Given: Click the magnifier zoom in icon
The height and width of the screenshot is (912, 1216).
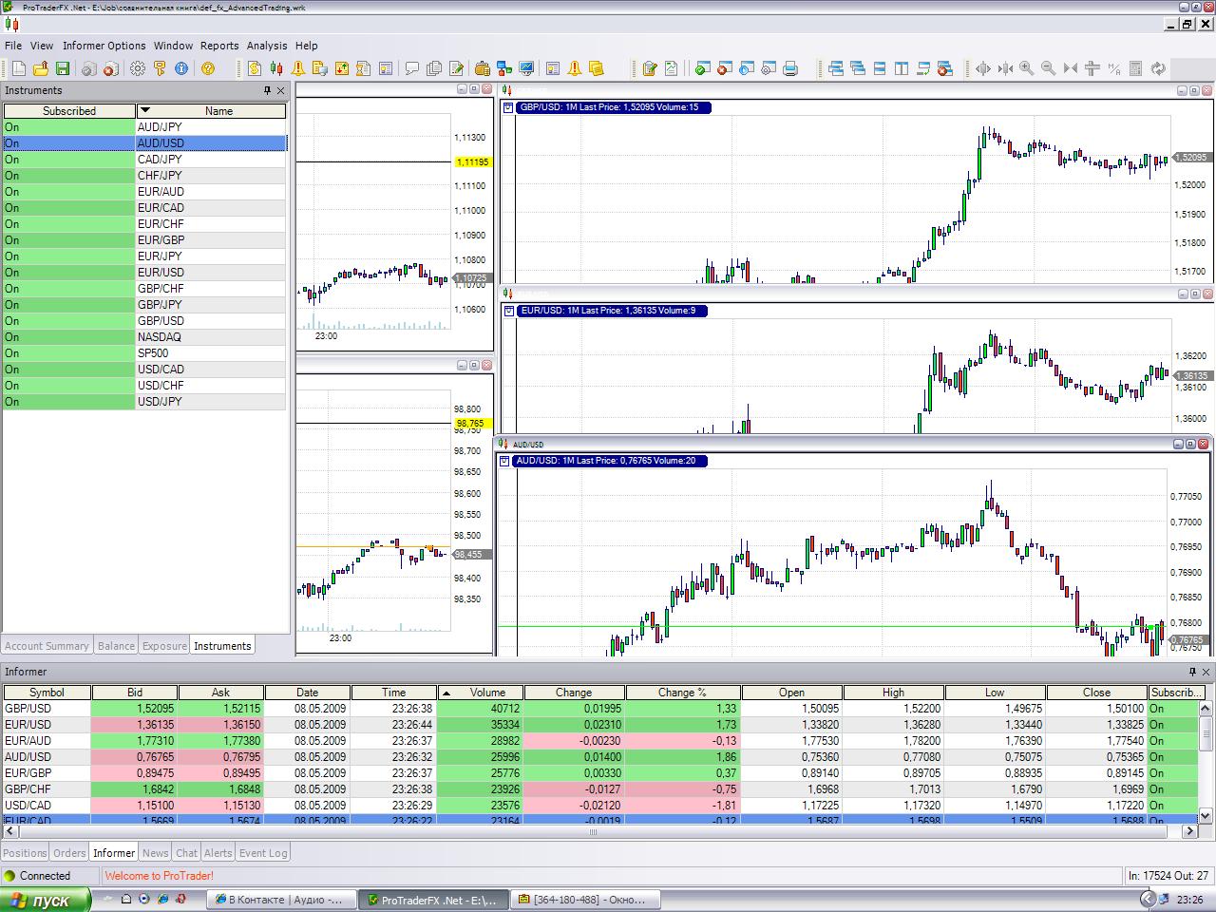Looking at the screenshot, I should point(1027,68).
